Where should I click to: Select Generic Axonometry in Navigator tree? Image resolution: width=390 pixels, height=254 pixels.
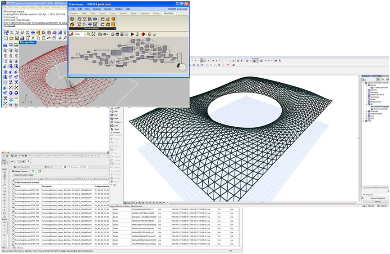(x=380, y=109)
